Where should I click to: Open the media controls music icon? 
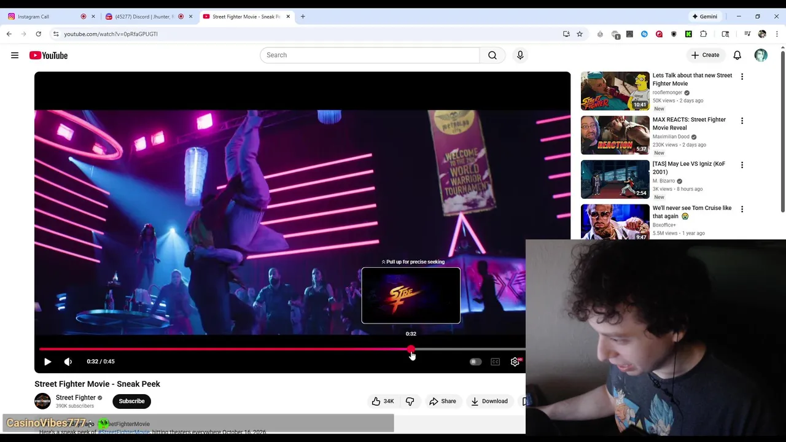(x=747, y=34)
